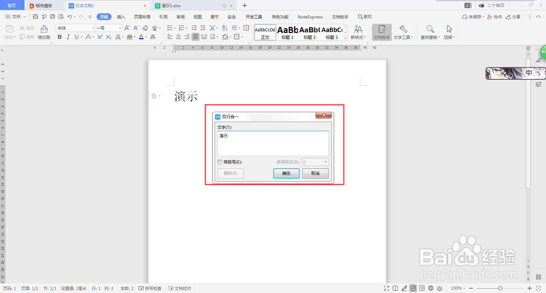Click the font color red A icon

pyautogui.click(x=141, y=37)
